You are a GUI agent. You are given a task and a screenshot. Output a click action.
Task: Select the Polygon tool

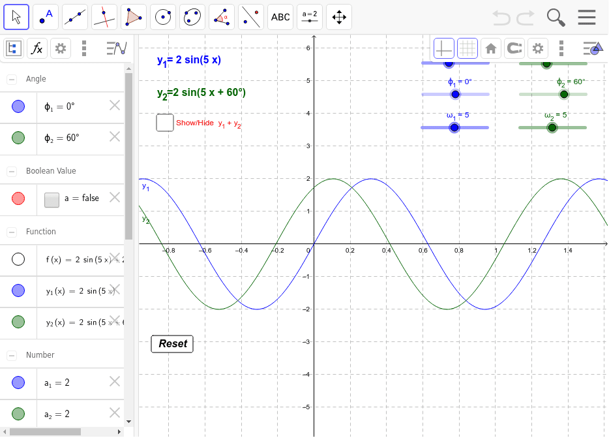tap(134, 17)
